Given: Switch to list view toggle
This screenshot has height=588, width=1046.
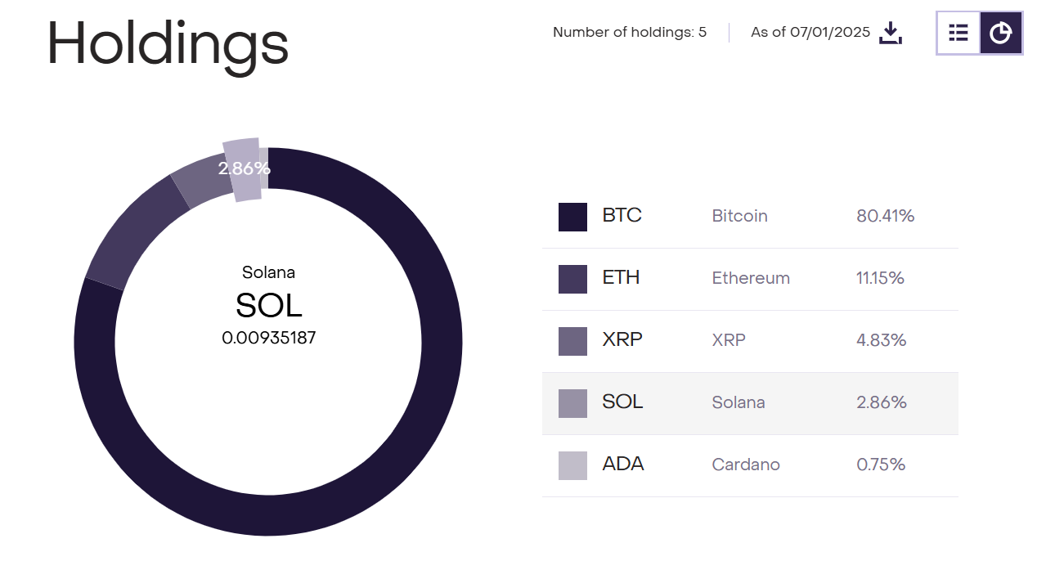Looking at the screenshot, I should [x=958, y=33].
